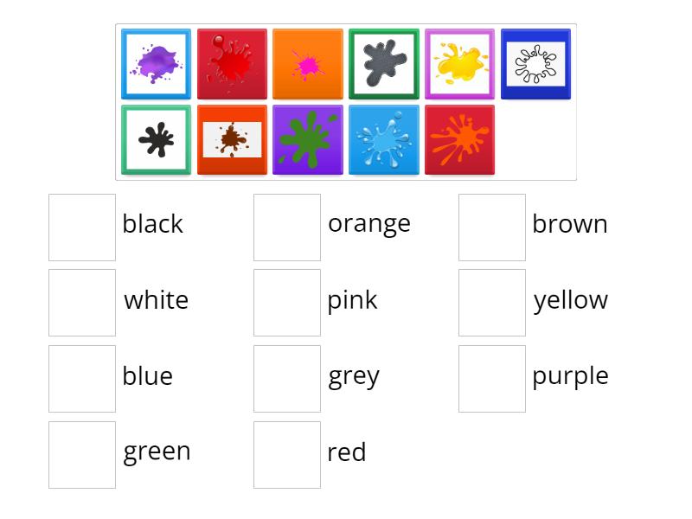Select the brown splat thumbnail

point(232,138)
